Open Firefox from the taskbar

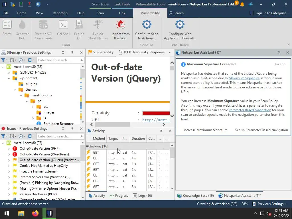35,213
